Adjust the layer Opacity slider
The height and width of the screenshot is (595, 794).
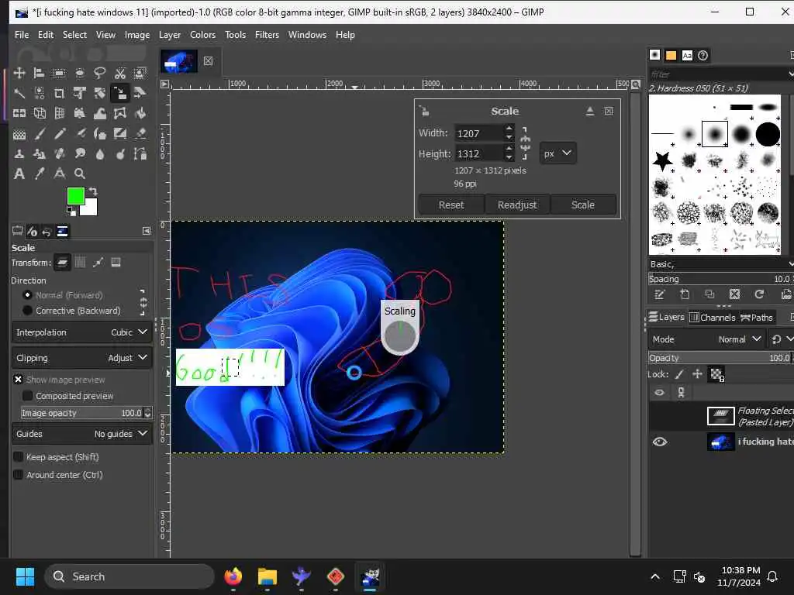tap(720, 358)
